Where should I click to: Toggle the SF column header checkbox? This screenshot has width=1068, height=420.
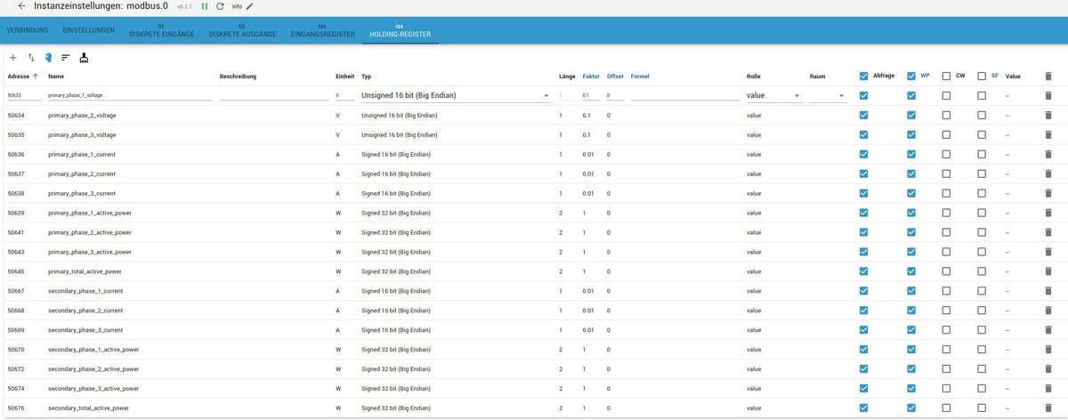(x=982, y=77)
